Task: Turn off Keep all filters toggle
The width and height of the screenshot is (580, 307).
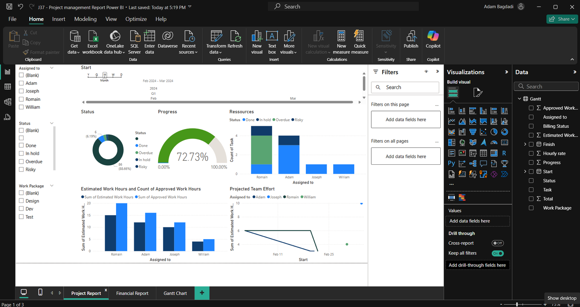Action: (x=497, y=253)
